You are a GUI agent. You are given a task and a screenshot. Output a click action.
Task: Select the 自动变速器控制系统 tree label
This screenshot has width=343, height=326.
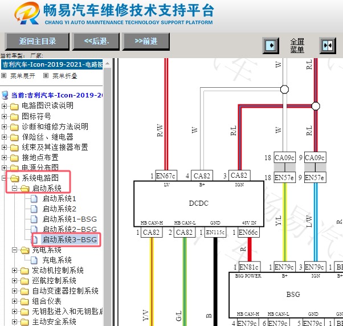65,291
